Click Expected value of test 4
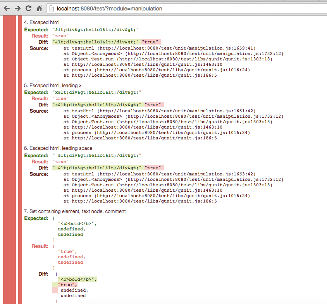Viewport: 327px width, 304px height. pyautogui.click(x=96, y=29)
